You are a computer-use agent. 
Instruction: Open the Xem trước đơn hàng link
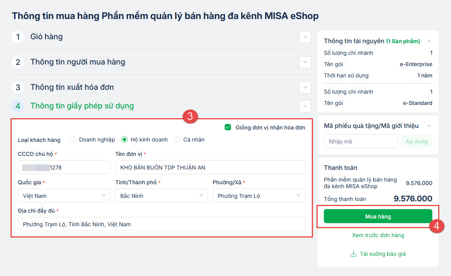click(x=378, y=235)
